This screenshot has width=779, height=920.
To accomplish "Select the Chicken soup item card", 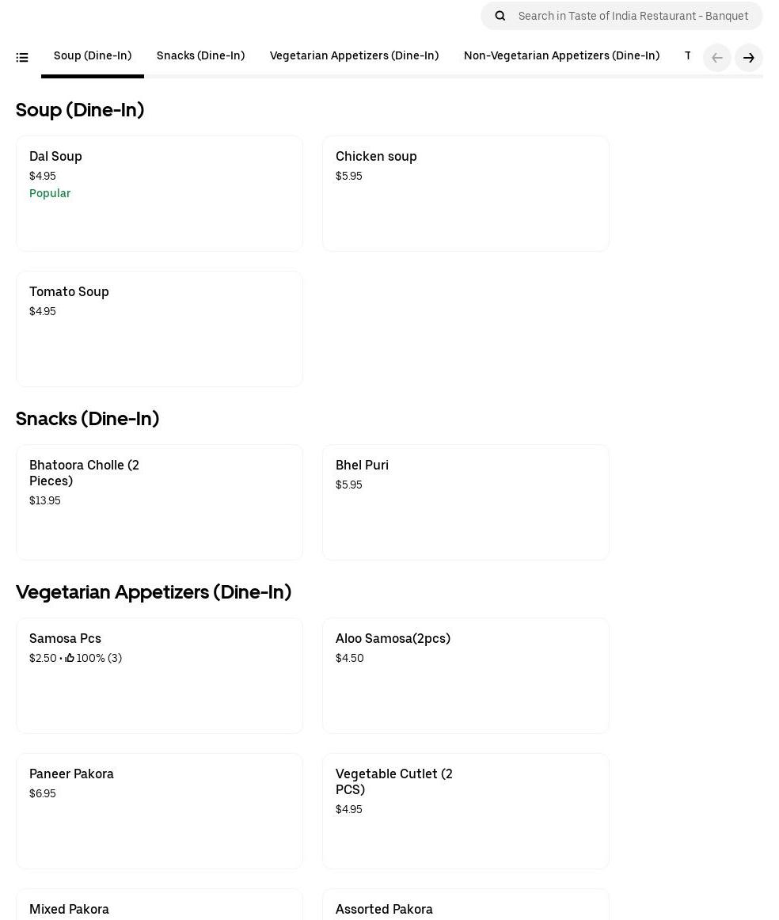I will (x=465, y=193).
